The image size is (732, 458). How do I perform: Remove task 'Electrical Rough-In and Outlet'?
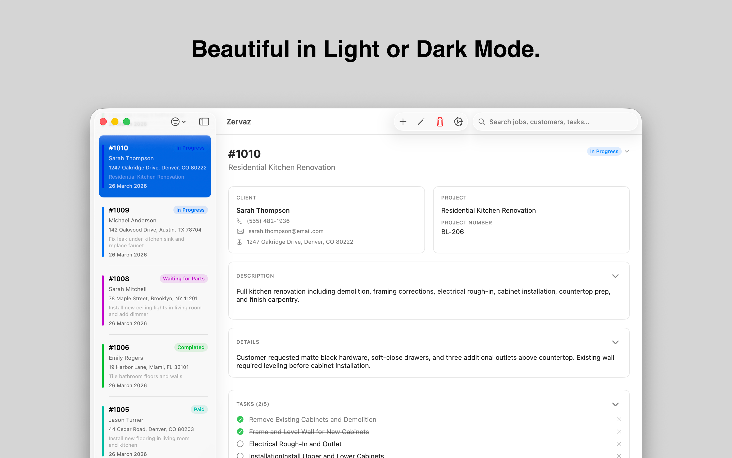pos(619,444)
